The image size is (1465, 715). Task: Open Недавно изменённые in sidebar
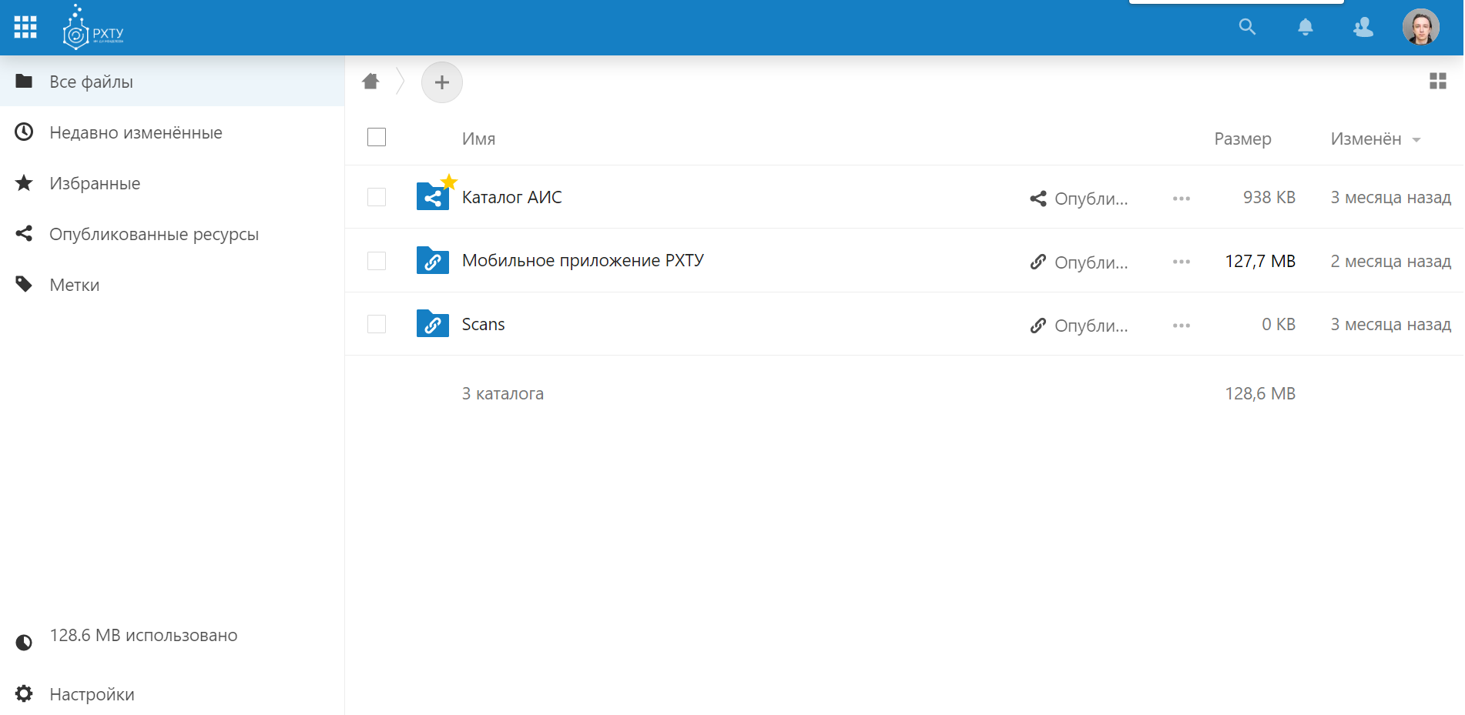(136, 132)
